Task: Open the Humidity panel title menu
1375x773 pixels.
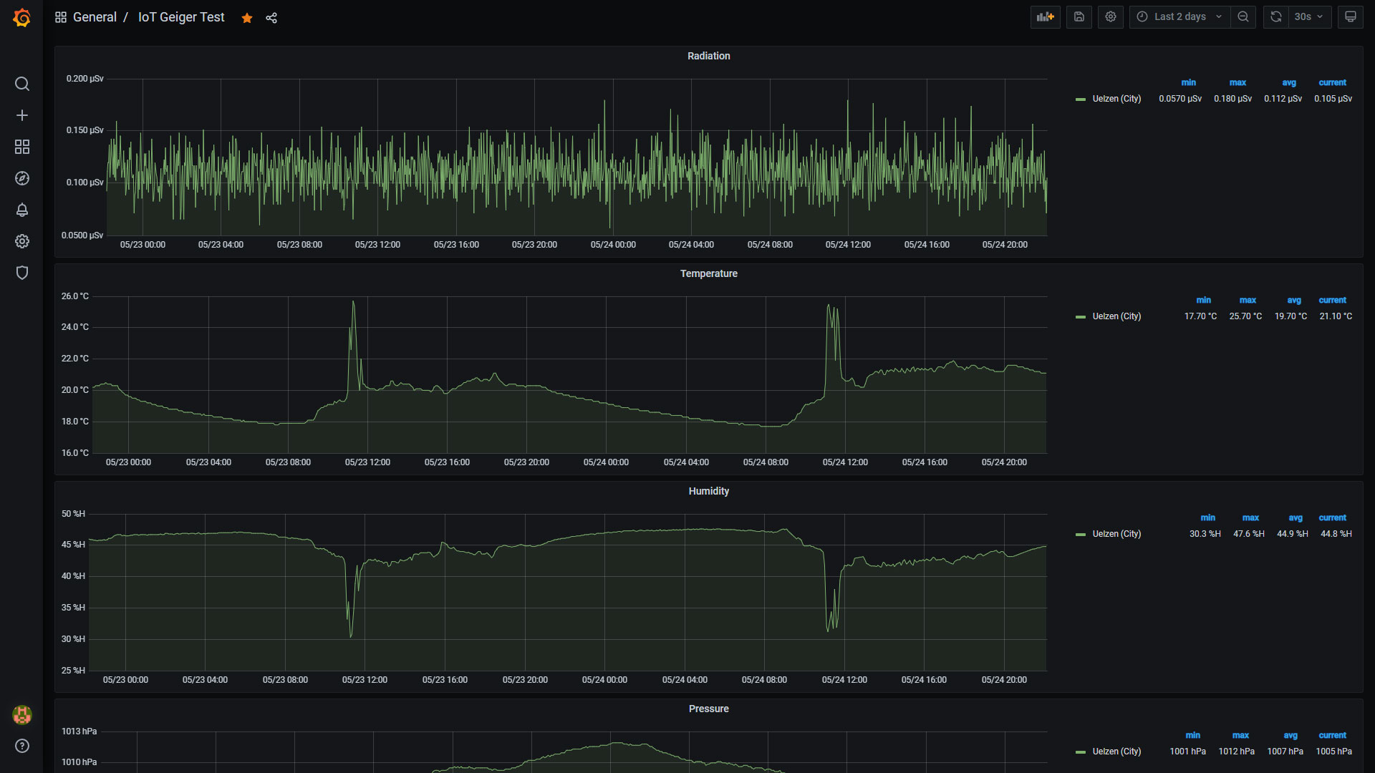Action: 709,491
